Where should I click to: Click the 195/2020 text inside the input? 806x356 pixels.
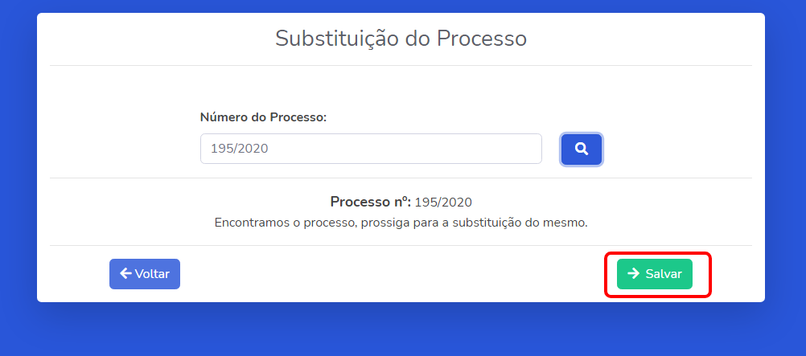pos(240,149)
